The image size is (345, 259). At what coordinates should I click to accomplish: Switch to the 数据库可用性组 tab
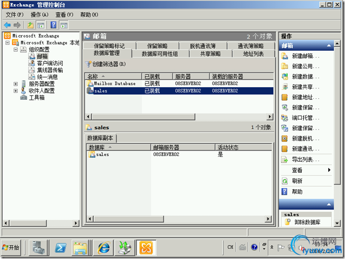[160, 53]
